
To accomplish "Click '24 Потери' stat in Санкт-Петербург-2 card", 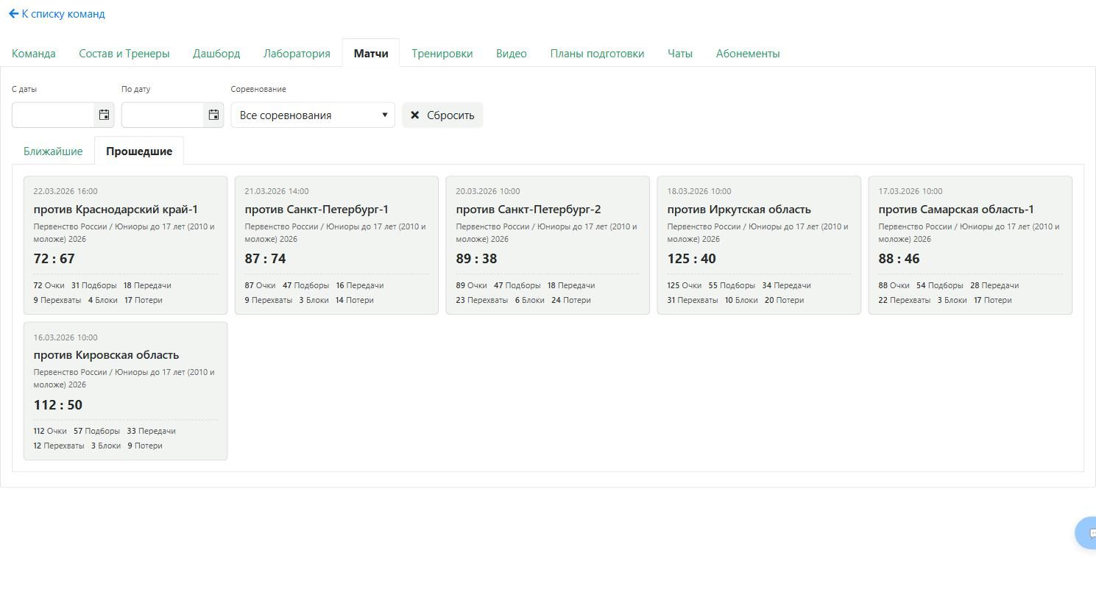I will (x=570, y=300).
